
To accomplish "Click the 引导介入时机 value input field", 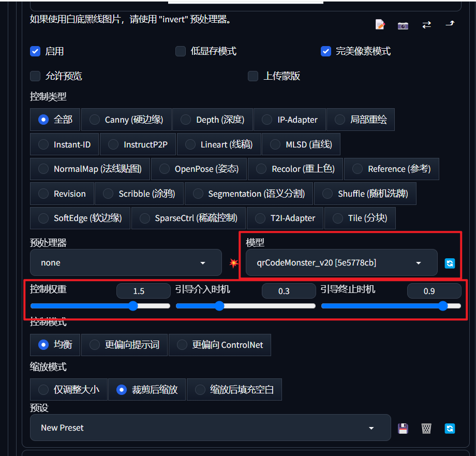I will pos(288,290).
